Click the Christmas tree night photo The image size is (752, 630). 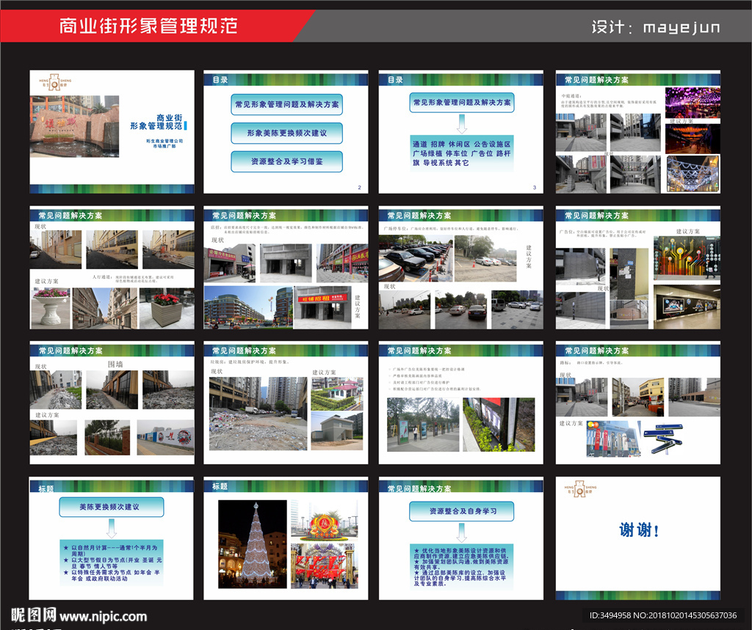[253, 543]
